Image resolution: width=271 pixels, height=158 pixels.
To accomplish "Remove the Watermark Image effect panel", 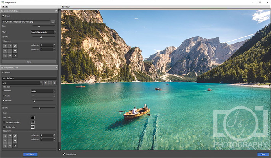I will pos(56,11).
